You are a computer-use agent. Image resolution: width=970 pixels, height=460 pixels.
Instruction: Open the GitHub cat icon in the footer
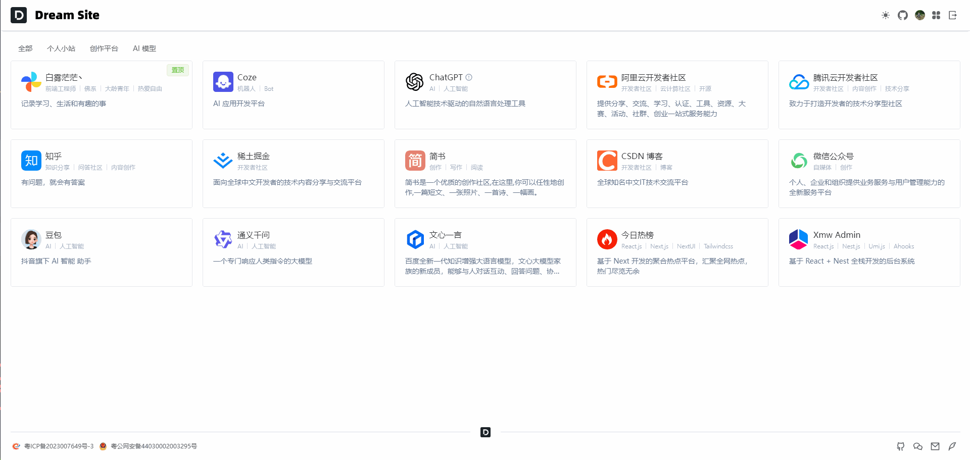901,446
